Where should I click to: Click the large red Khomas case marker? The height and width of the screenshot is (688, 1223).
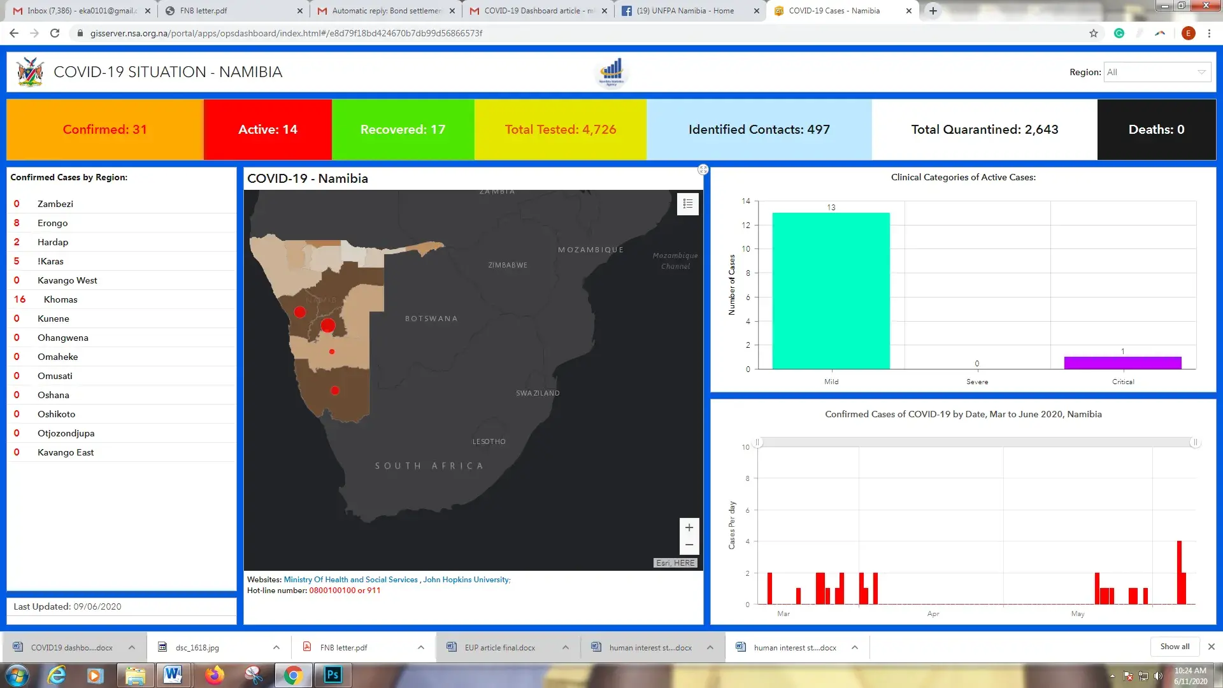tap(328, 326)
